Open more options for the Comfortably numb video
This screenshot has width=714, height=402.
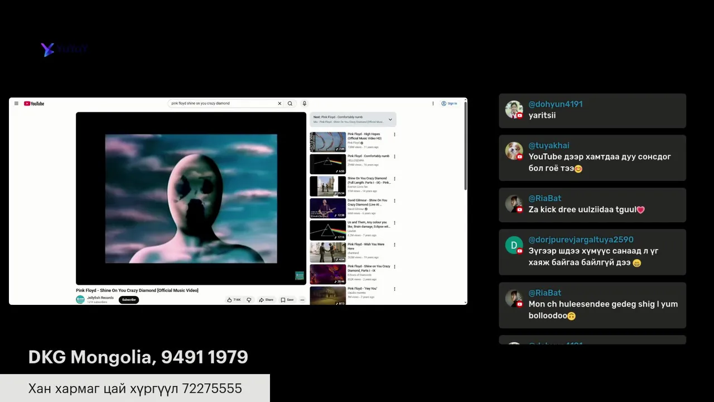point(394,156)
